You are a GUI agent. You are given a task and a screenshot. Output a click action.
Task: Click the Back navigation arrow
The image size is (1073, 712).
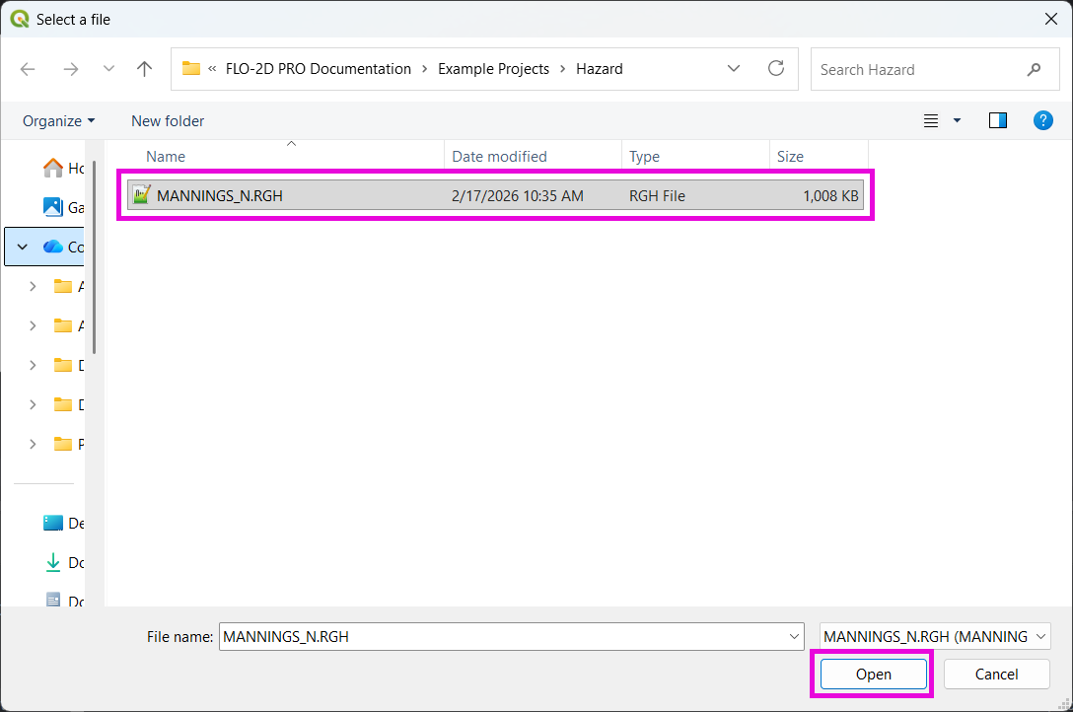[28, 69]
